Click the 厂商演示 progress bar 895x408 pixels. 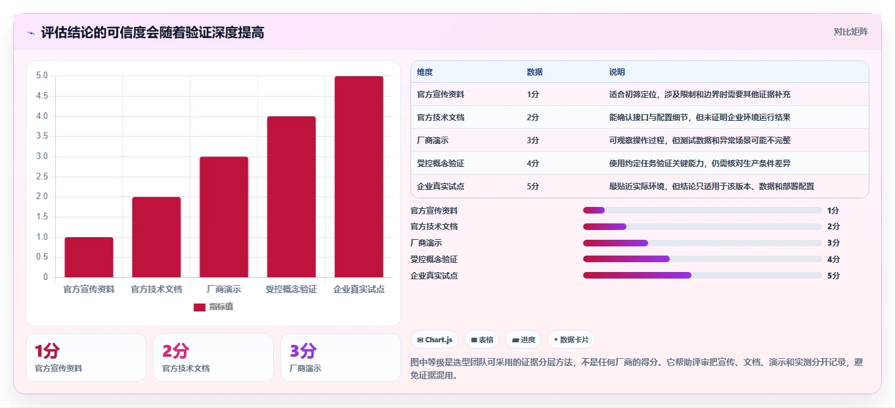pyautogui.click(x=703, y=243)
